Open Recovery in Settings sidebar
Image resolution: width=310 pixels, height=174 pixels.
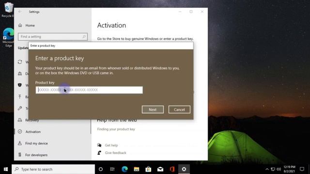32,120
